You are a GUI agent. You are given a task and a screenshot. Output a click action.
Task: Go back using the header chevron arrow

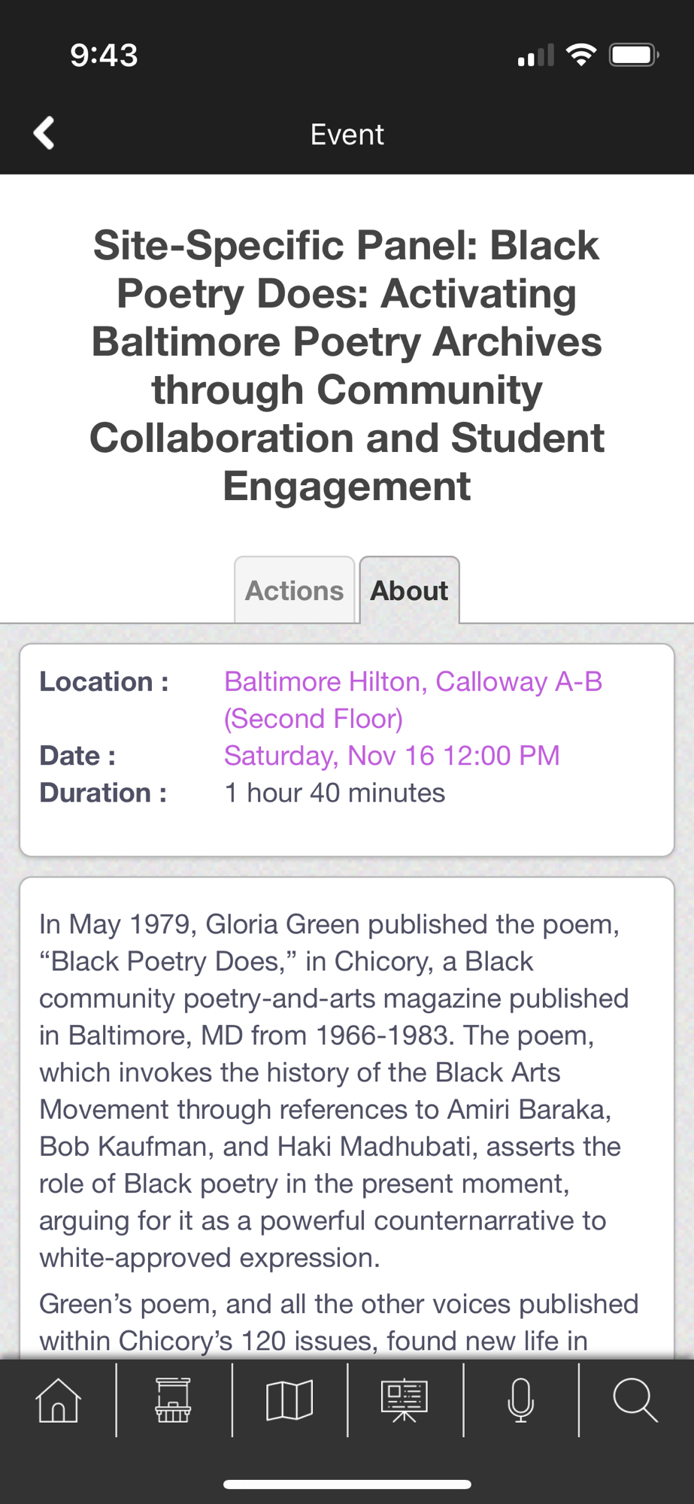[x=44, y=134]
